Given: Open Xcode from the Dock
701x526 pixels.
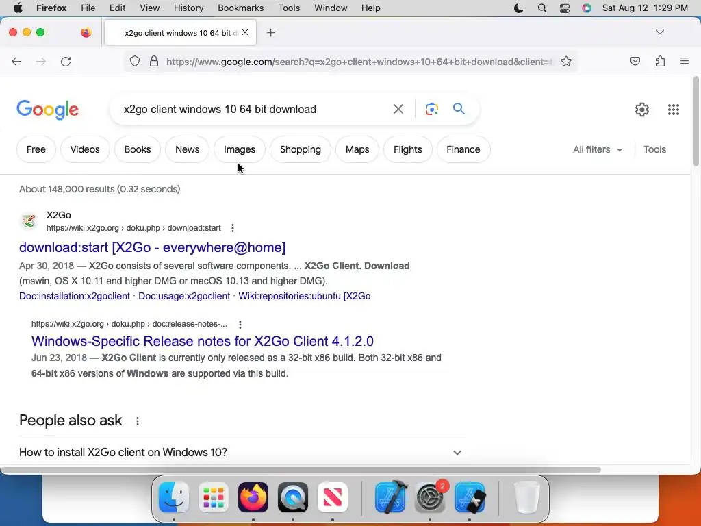Looking at the screenshot, I should click(391, 497).
